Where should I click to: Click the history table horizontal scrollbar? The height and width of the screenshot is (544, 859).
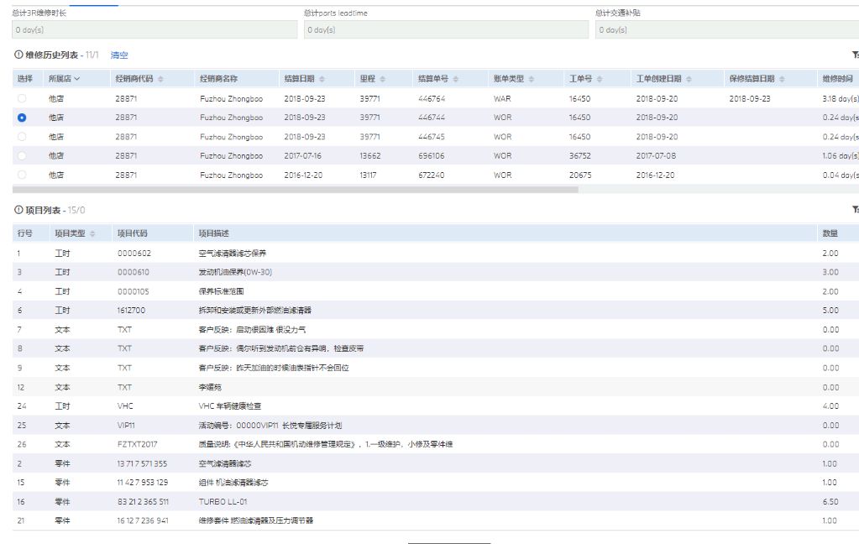[296, 190]
